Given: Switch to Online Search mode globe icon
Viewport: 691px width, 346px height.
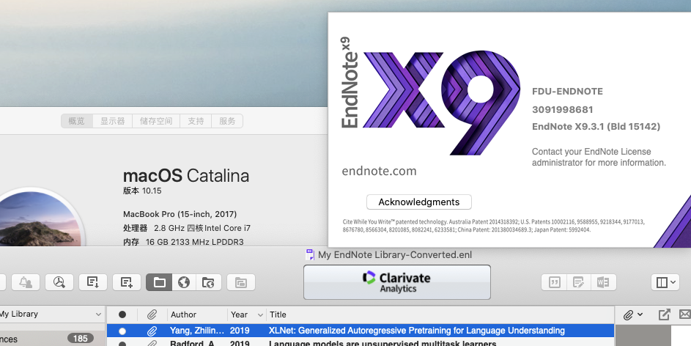Looking at the screenshot, I should (184, 282).
